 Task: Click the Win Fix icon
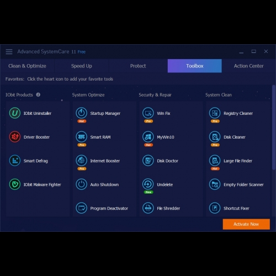(148, 113)
